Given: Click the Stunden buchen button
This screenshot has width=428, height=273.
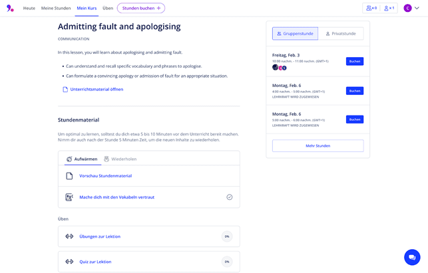Looking at the screenshot, I should 141,8.
